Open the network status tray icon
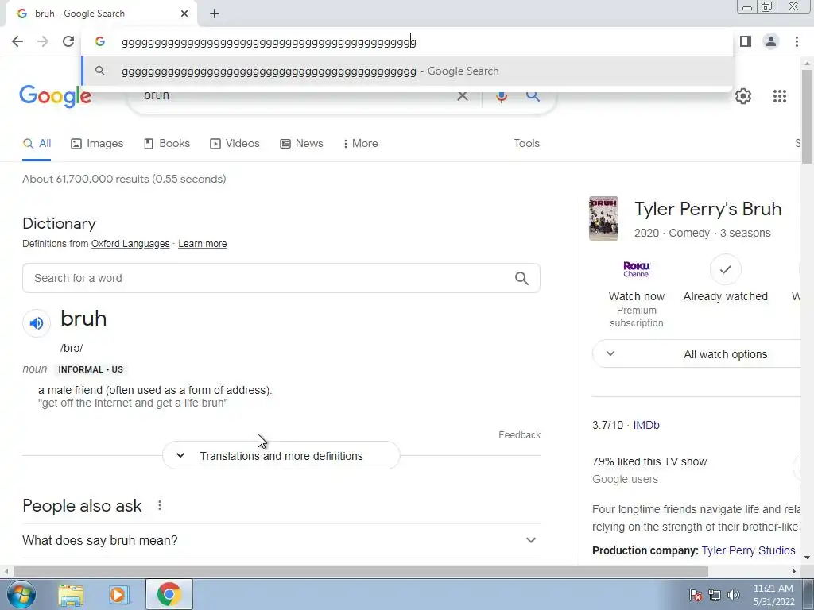This screenshot has width=814, height=610. click(715, 595)
